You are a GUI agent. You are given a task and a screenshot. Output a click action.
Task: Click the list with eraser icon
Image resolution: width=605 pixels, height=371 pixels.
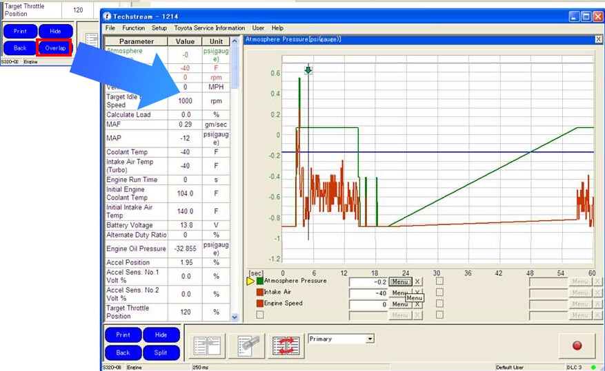[x=247, y=346]
